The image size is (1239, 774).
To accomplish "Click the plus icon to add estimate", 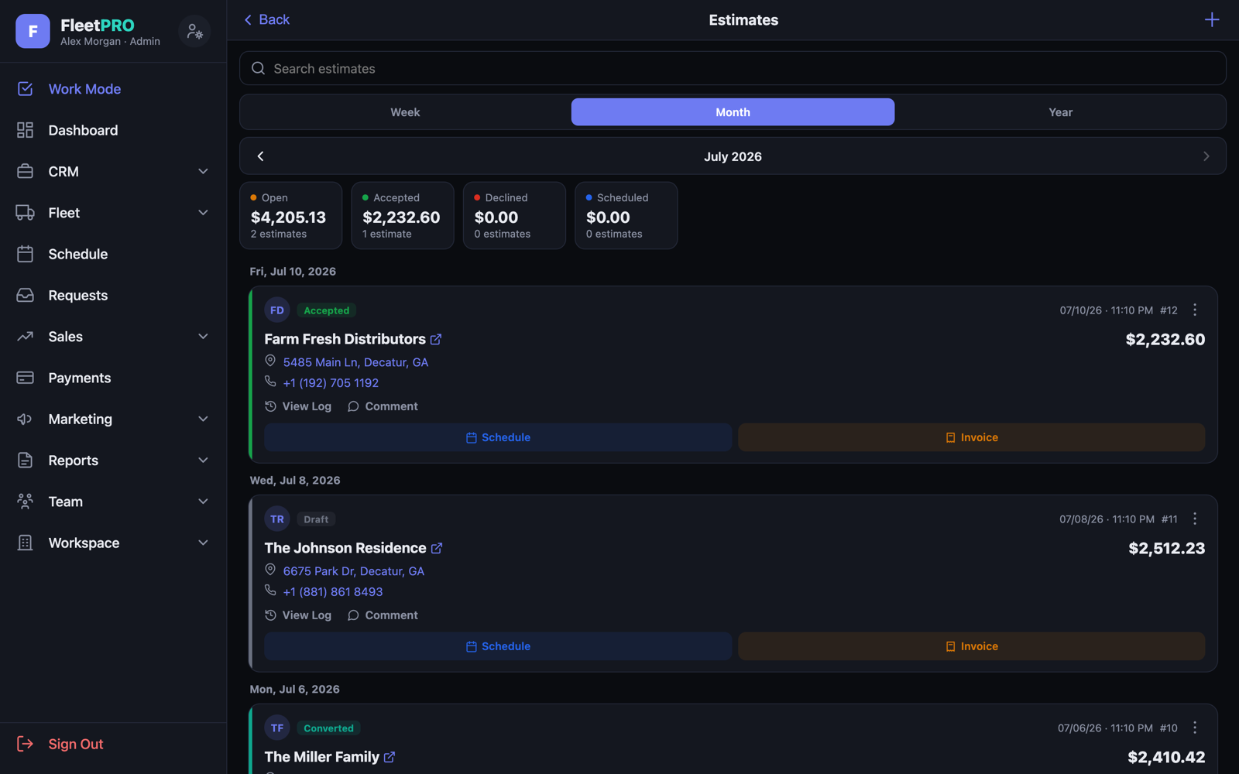I will click(1212, 20).
